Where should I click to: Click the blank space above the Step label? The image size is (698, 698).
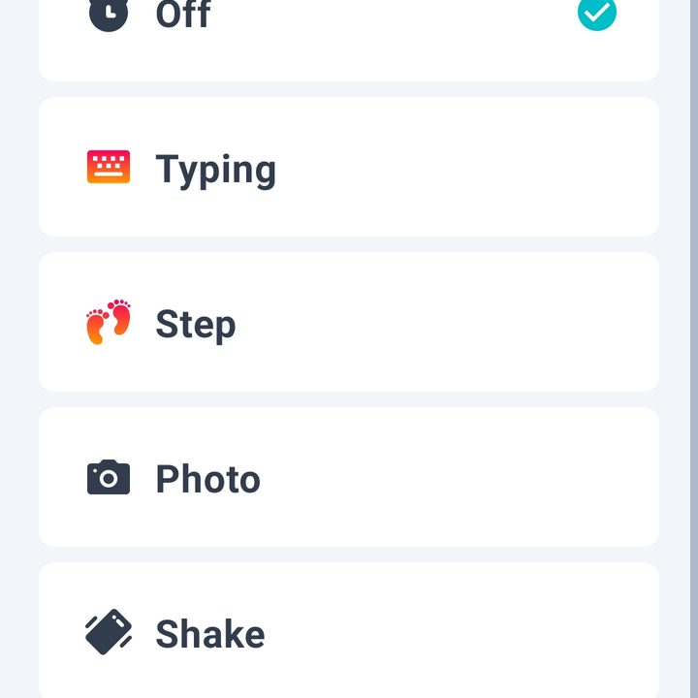[196, 280]
